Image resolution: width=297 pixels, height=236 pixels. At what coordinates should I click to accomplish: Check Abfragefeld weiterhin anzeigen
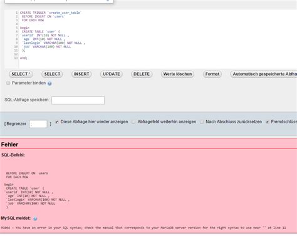(x=133, y=121)
